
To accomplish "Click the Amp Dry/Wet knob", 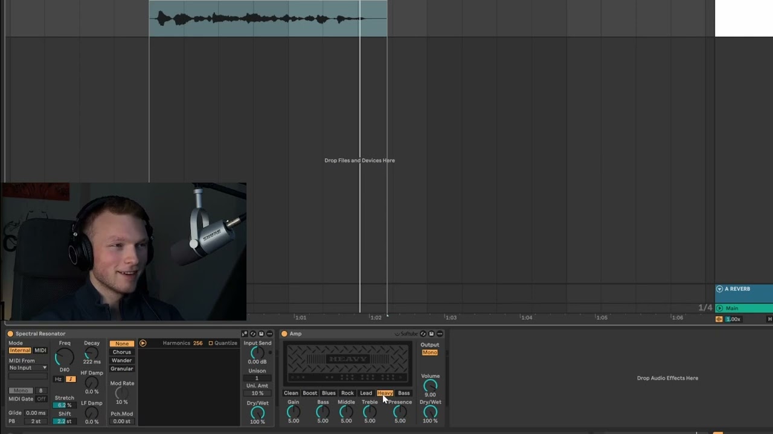I will pos(430,412).
